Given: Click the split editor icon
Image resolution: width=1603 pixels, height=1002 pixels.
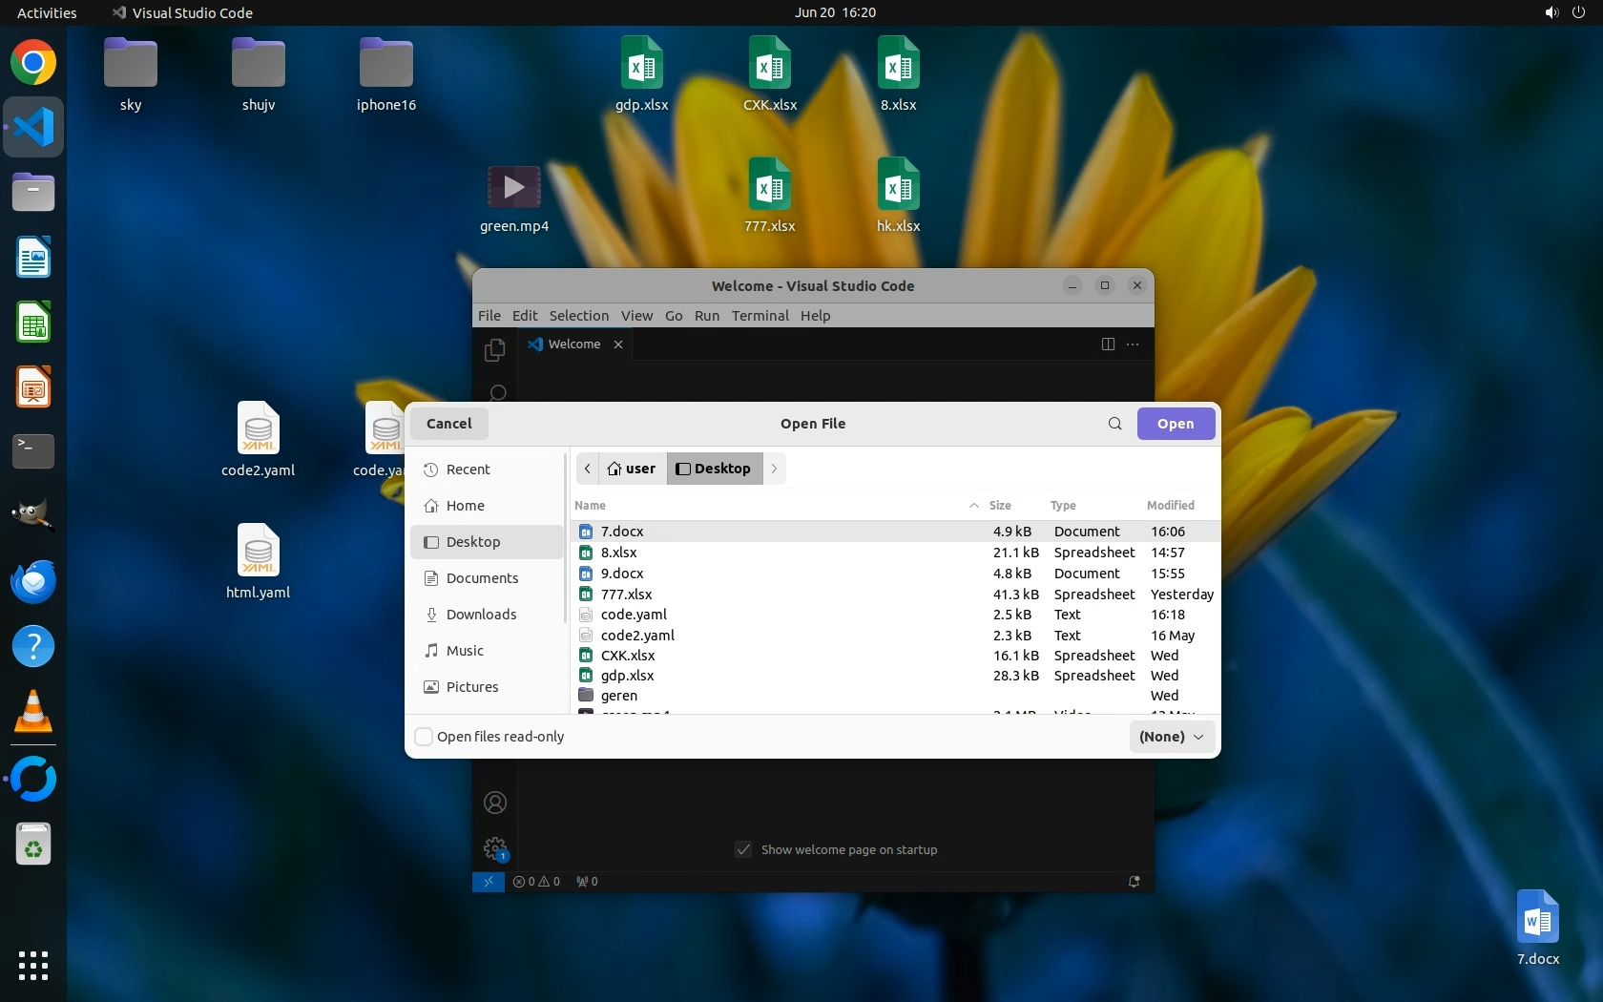Looking at the screenshot, I should click(1108, 344).
